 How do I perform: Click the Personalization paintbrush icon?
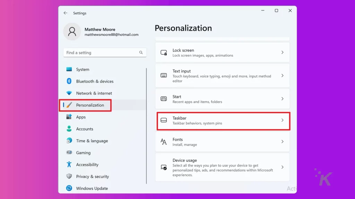69,105
